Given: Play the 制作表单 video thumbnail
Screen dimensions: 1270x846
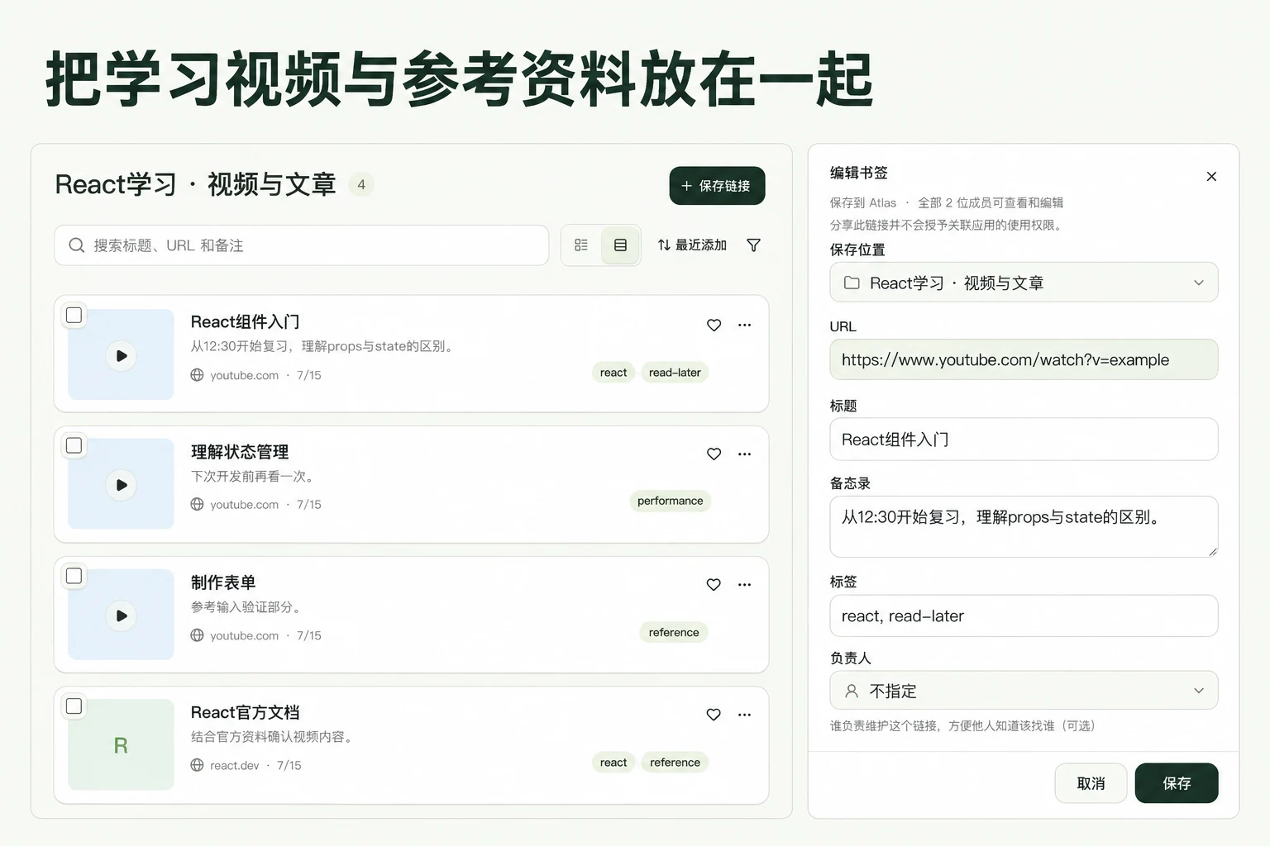Looking at the screenshot, I should [122, 615].
